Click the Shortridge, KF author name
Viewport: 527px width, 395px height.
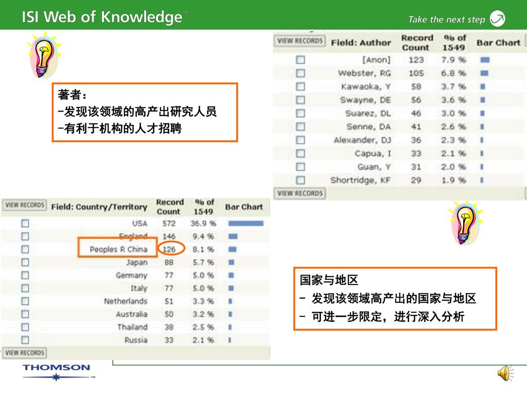tap(360, 180)
